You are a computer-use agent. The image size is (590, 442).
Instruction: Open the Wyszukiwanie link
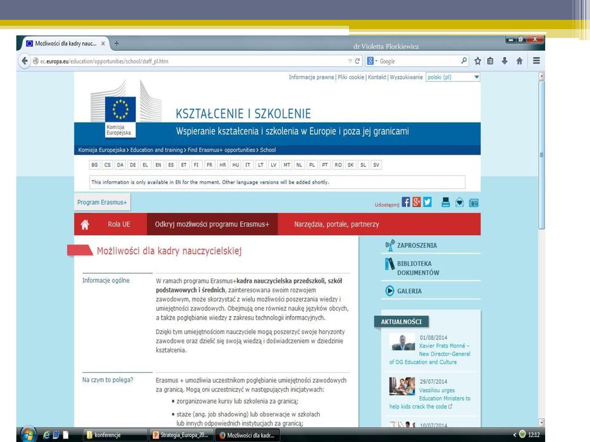click(406, 77)
